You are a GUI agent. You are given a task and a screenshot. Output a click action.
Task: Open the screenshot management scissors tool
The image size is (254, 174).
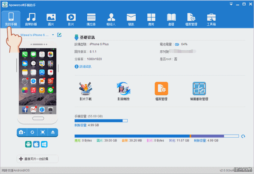click(x=199, y=91)
